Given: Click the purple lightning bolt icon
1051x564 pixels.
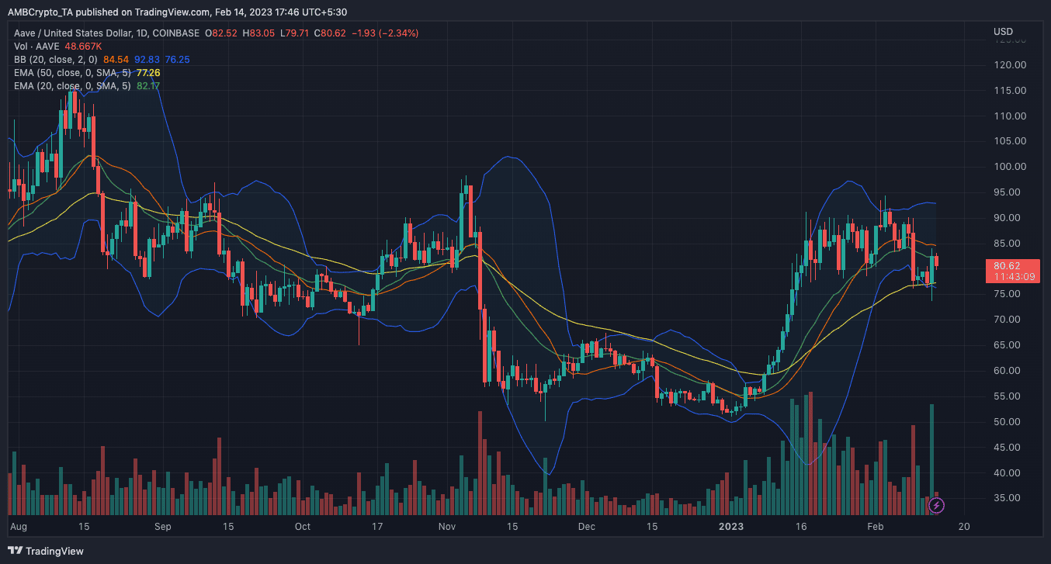Looking at the screenshot, I should 937,506.
